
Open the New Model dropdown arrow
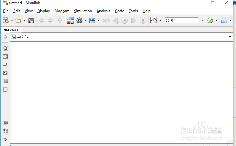(12, 20)
